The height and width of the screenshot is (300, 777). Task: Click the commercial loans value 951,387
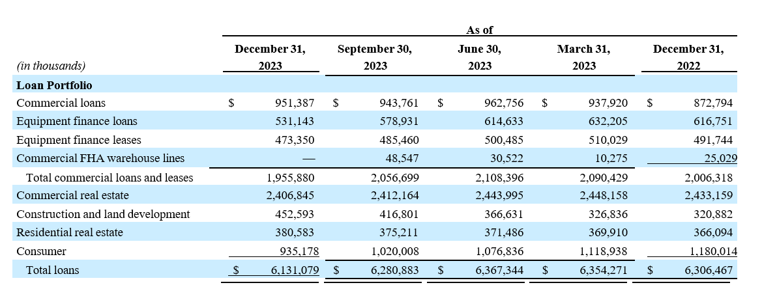point(297,103)
